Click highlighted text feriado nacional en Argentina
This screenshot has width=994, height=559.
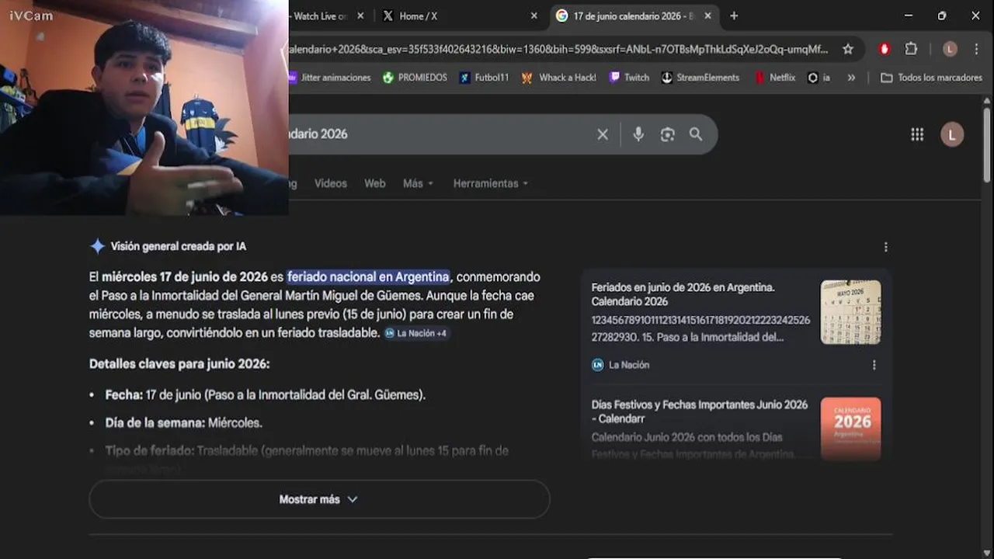(368, 277)
